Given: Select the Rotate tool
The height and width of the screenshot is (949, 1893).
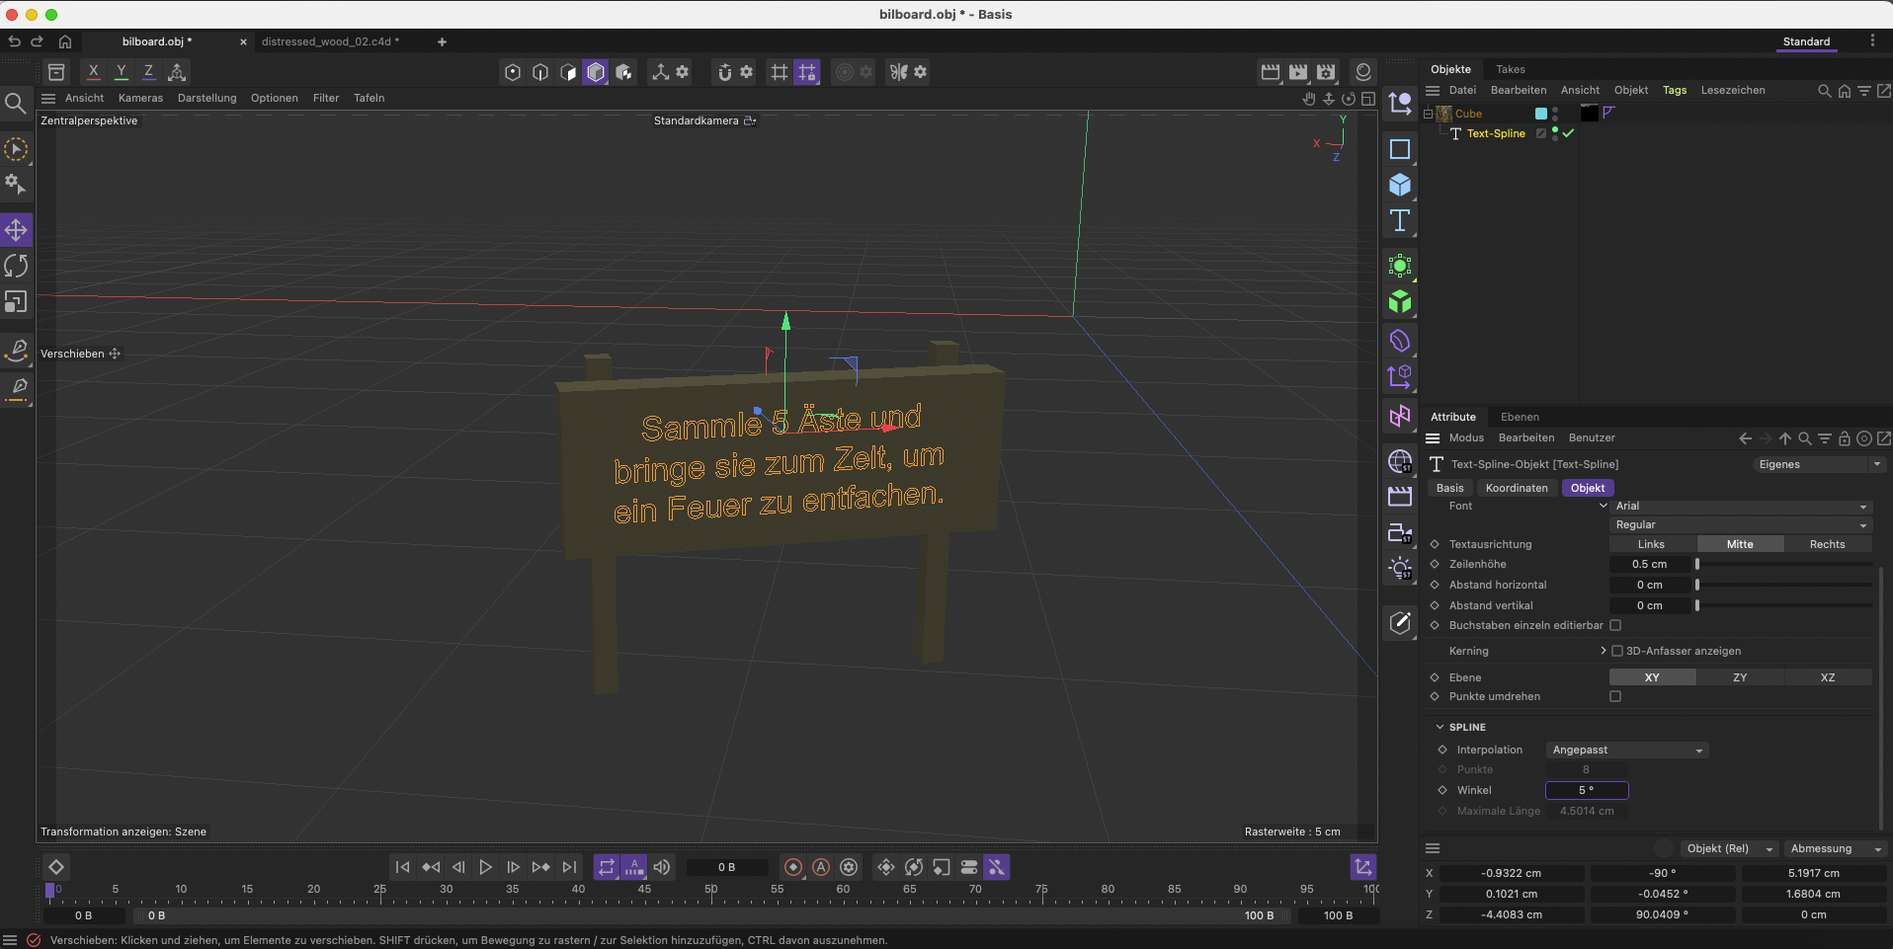Looking at the screenshot, I should [15, 266].
